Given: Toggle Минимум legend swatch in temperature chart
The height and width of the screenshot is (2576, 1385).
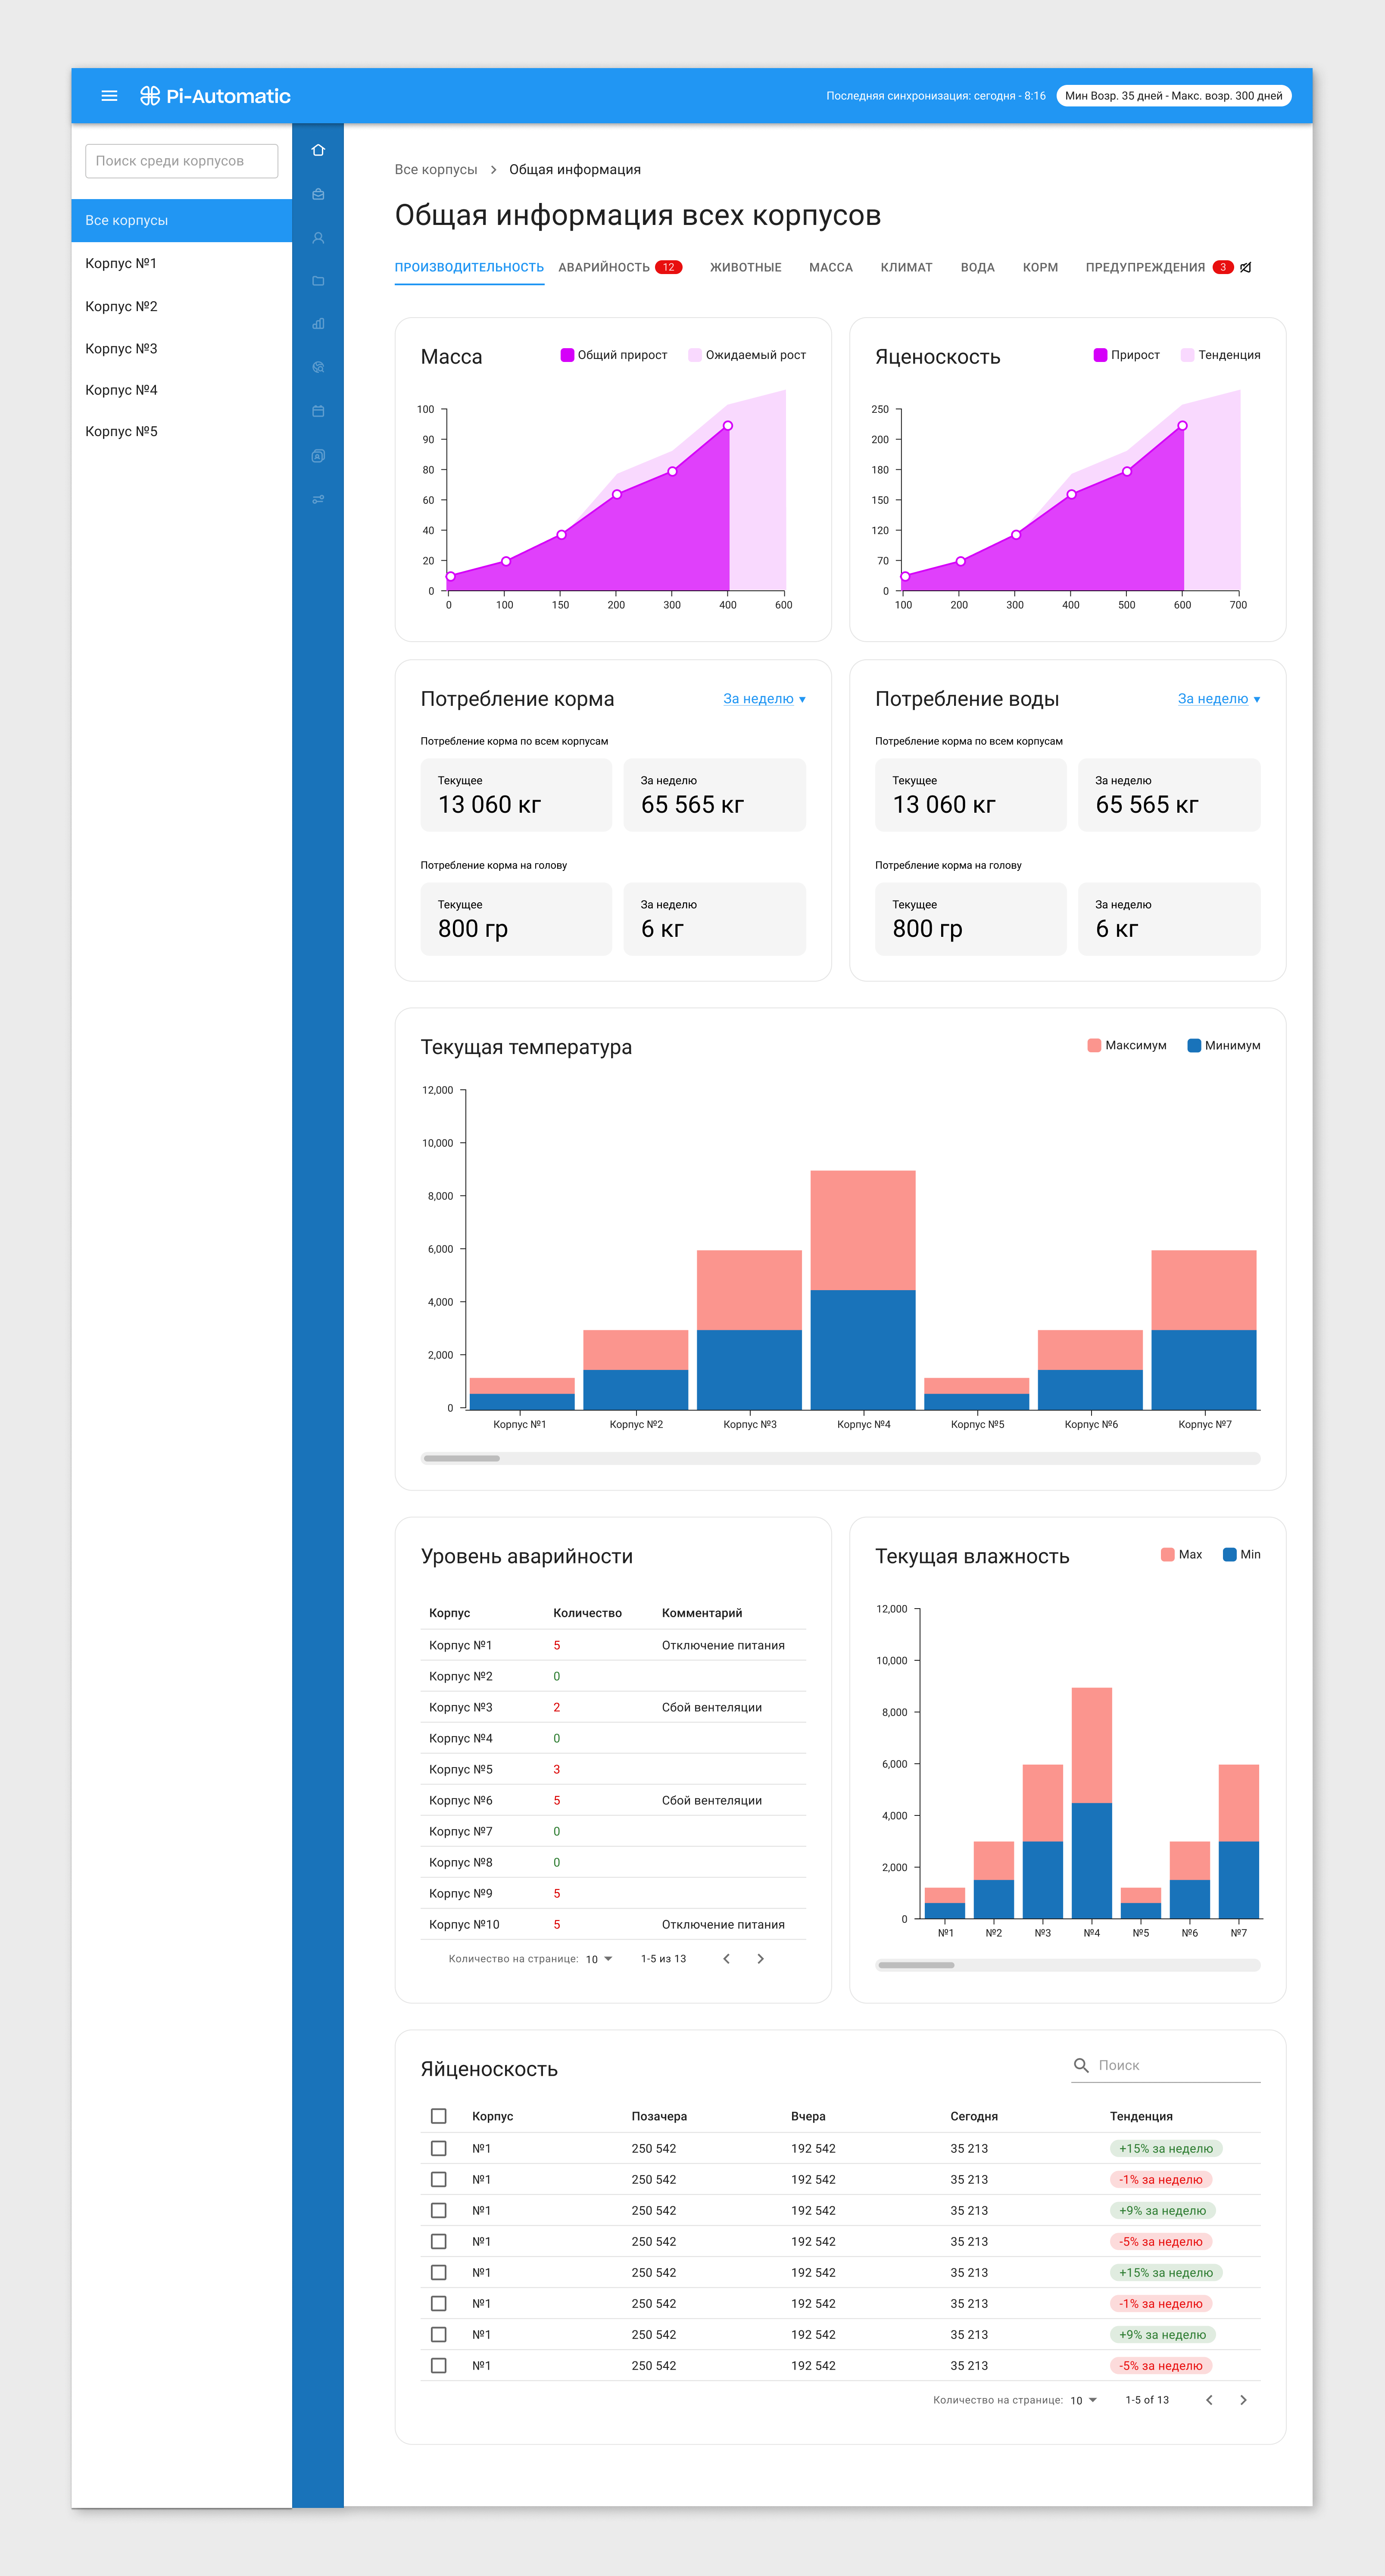Looking at the screenshot, I should (1194, 1045).
